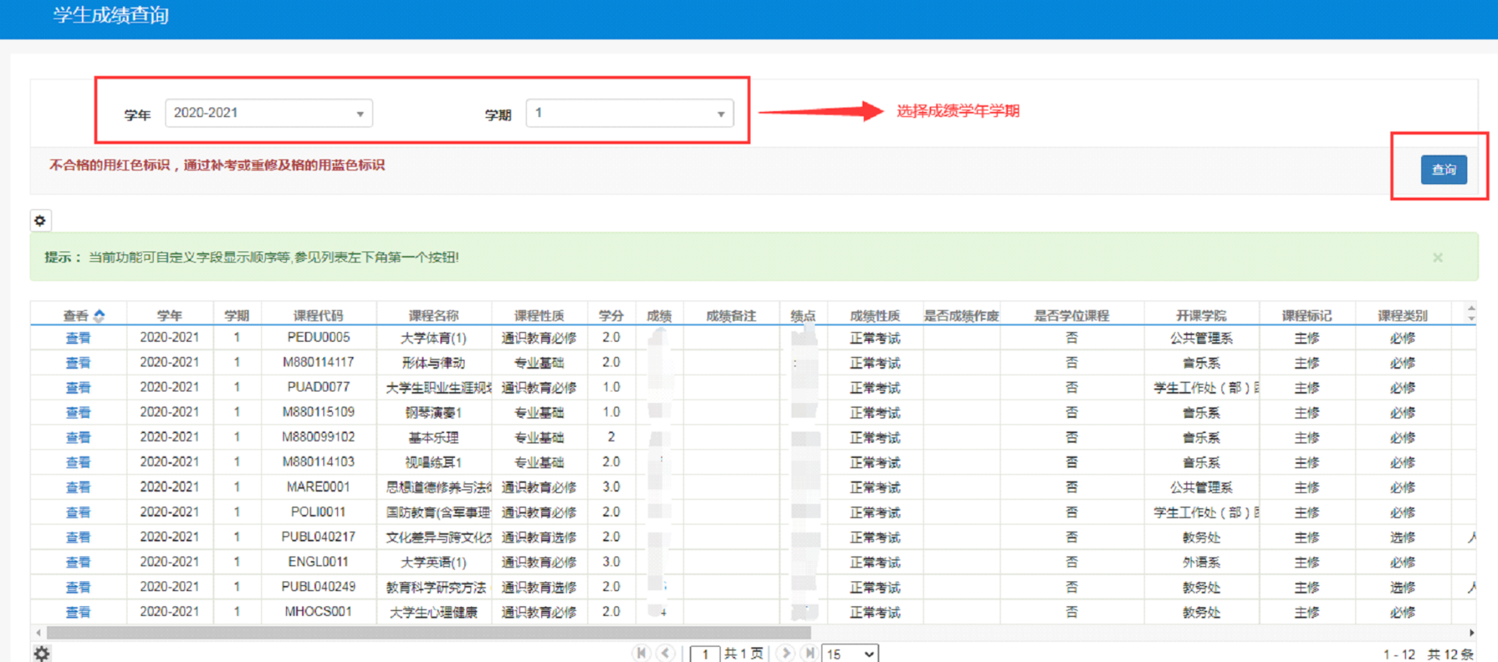Open 查看 link for POLI0011 row
Image resolution: width=1498 pixels, height=662 pixels.
(78, 512)
